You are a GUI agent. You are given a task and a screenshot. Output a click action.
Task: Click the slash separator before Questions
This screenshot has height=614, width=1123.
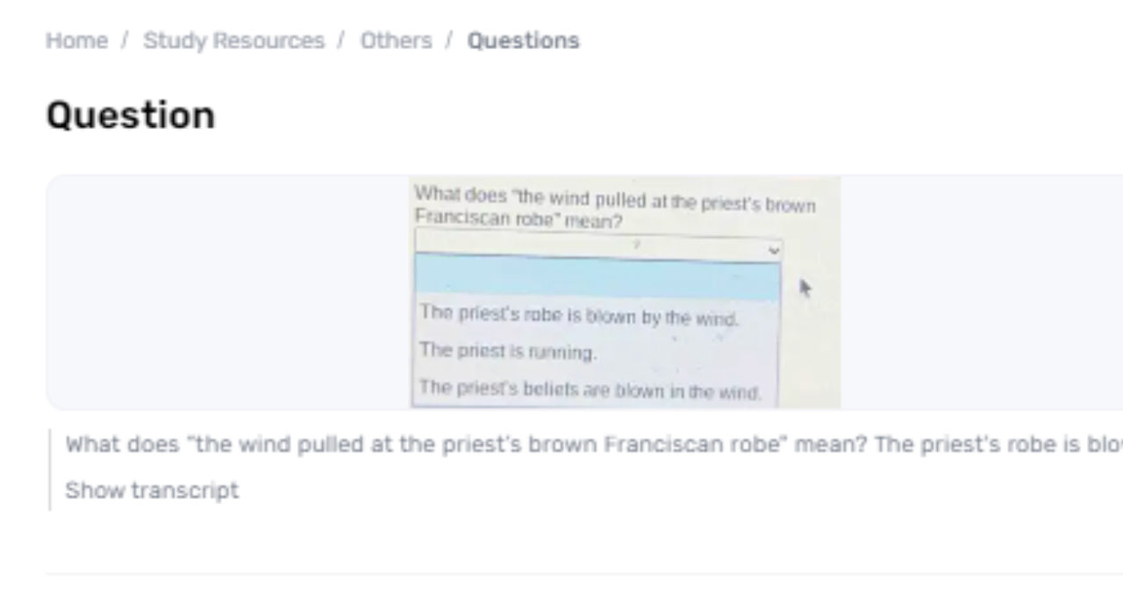click(449, 40)
